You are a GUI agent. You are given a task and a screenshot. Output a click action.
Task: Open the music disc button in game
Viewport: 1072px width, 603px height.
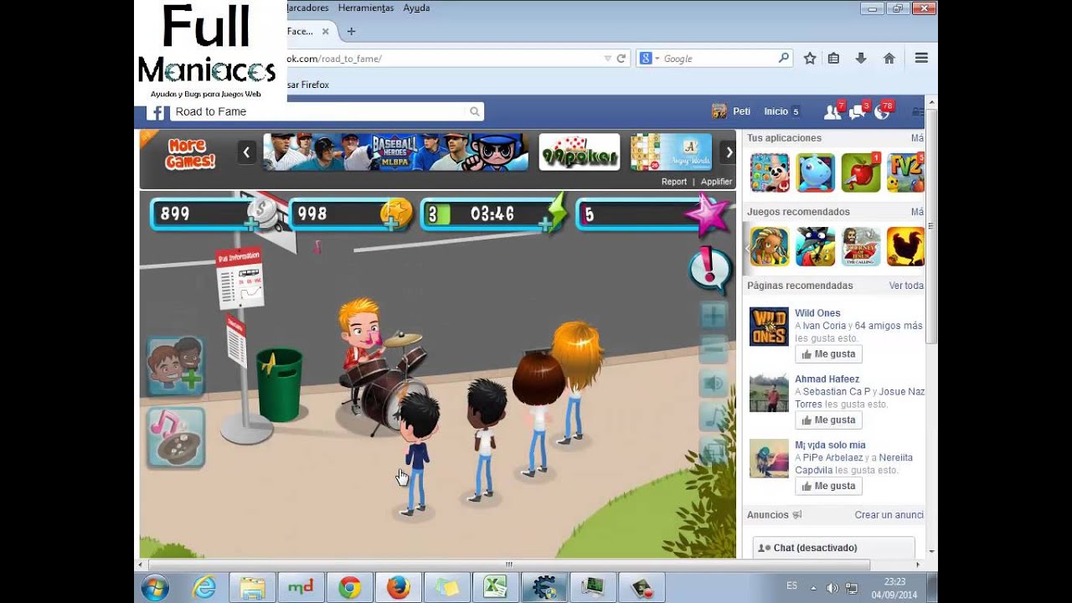[176, 436]
